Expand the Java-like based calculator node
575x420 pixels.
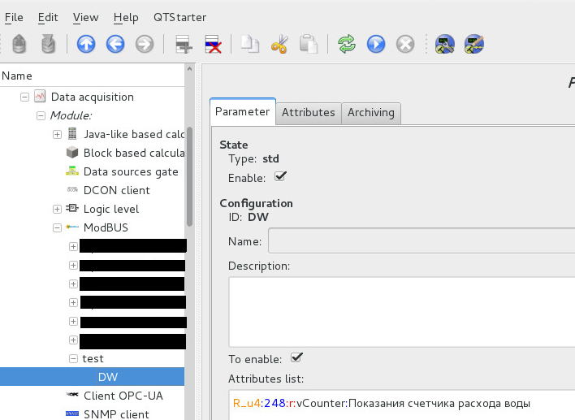[x=58, y=134]
